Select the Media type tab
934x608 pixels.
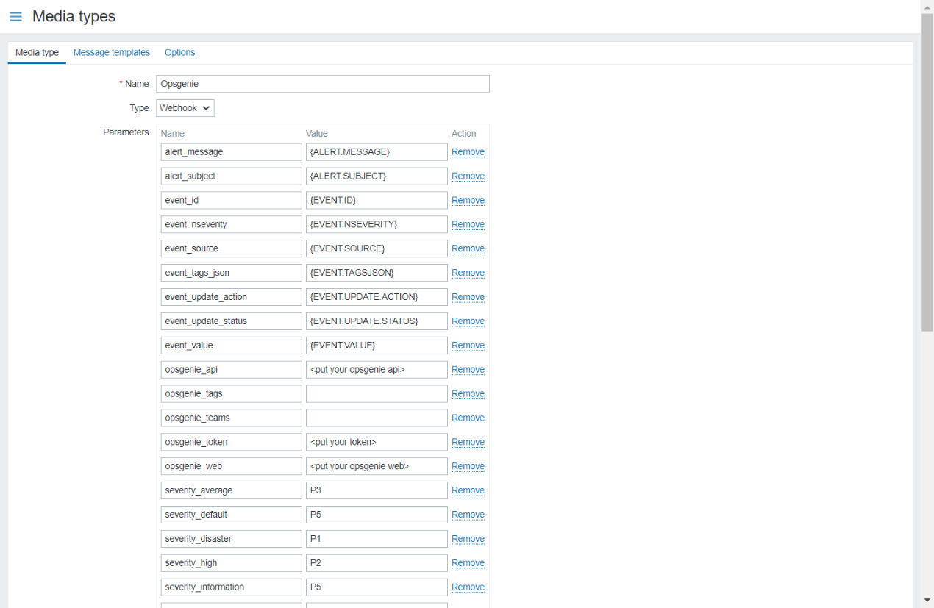click(37, 53)
